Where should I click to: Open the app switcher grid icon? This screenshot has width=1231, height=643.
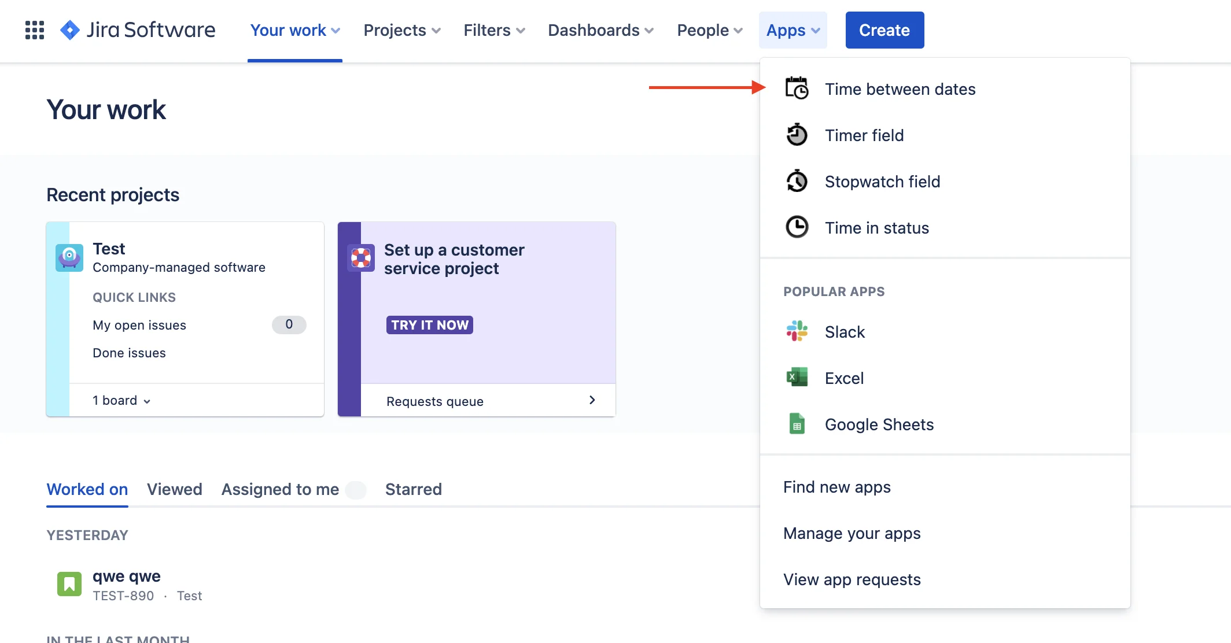tap(35, 30)
